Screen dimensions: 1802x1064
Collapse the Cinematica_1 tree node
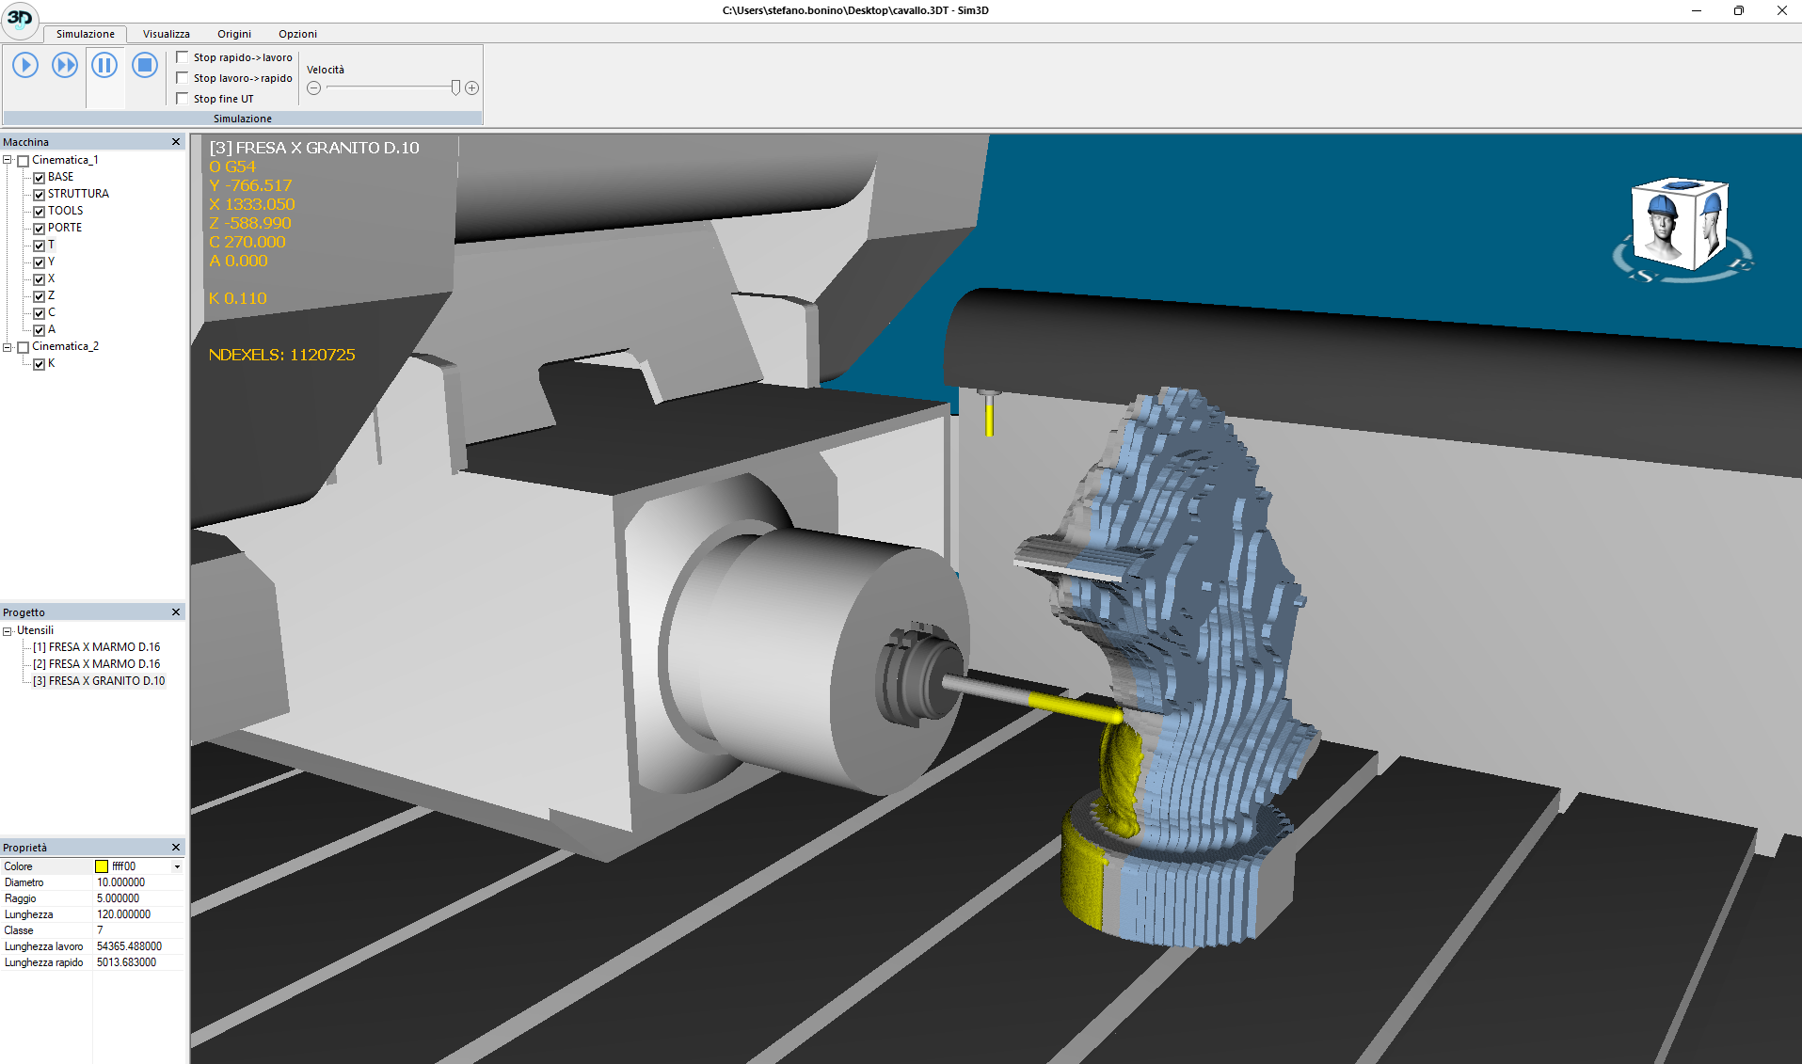pos(8,161)
